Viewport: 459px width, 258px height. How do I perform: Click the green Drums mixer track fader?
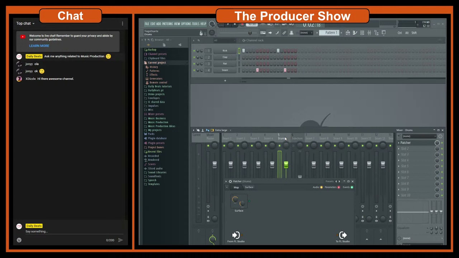click(x=286, y=164)
